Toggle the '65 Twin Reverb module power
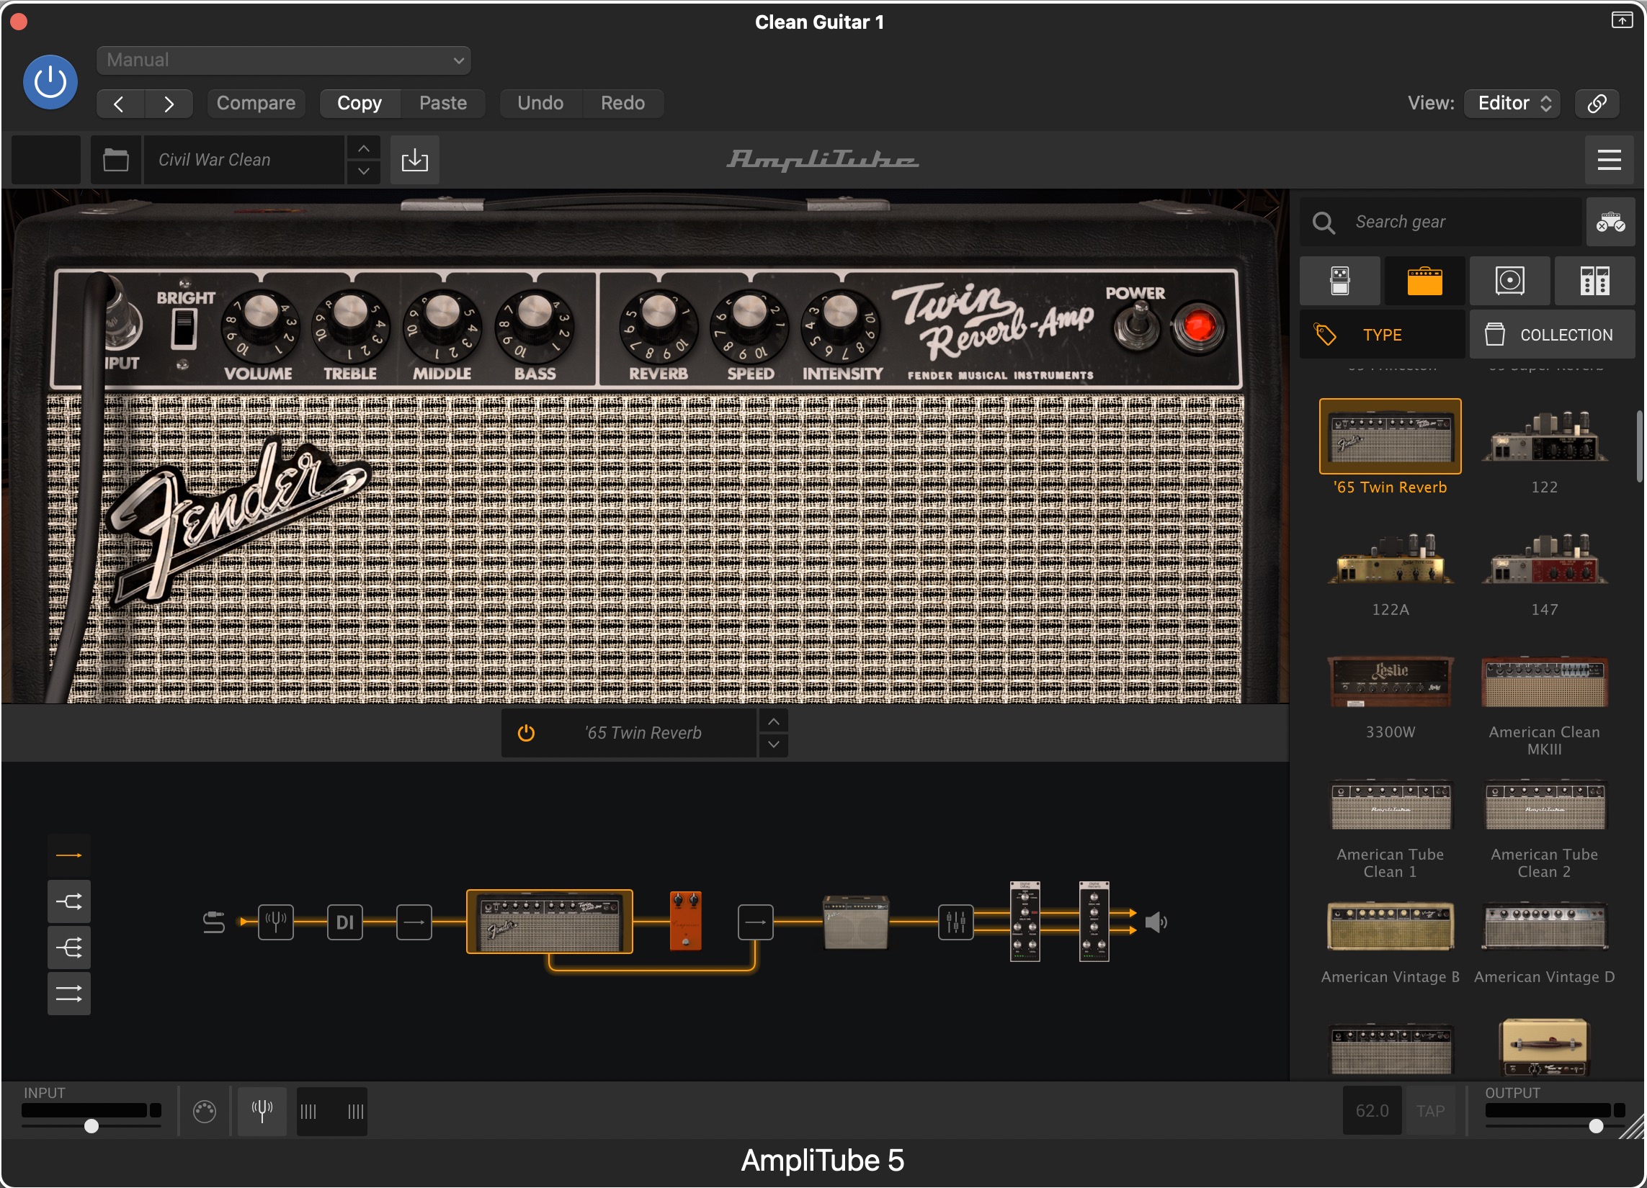The height and width of the screenshot is (1188, 1647). point(526,734)
